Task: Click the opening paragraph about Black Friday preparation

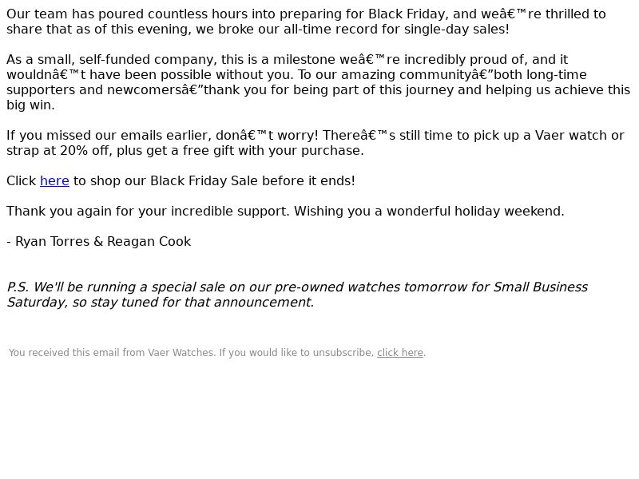Action: (x=306, y=22)
